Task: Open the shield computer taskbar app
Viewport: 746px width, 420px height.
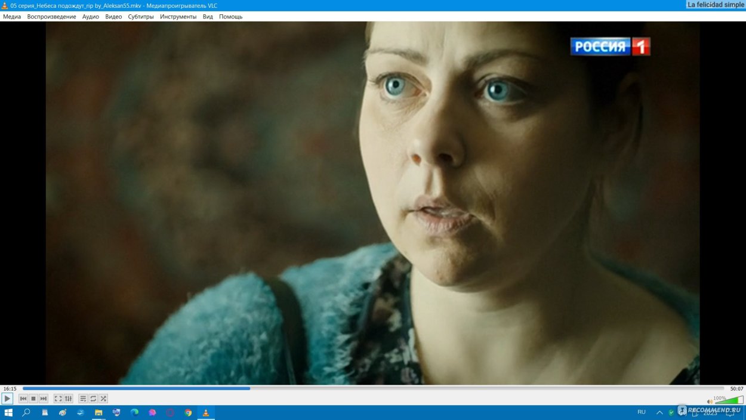Action: tap(116, 412)
